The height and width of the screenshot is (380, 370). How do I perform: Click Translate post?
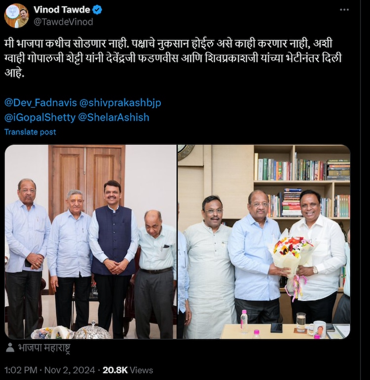tap(30, 132)
